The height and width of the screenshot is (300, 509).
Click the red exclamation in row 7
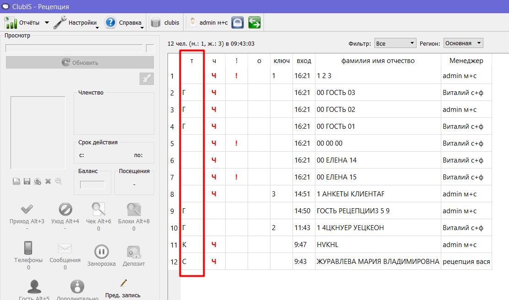pyautogui.click(x=236, y=177)
